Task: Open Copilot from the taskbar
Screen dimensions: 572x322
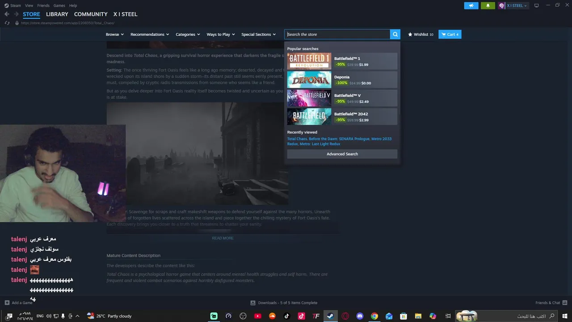Action: click(x=433, y=316)
